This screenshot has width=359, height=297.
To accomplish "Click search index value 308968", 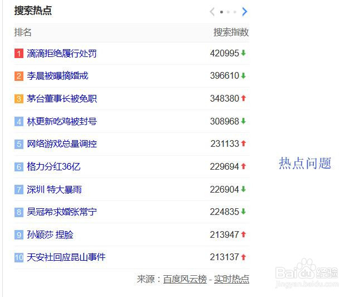I will click(225, 121).
